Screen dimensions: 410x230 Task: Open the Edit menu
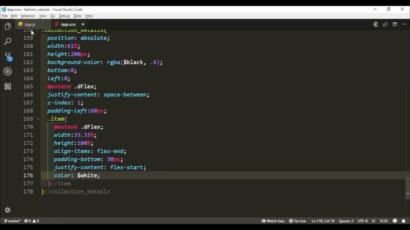(x=14, y=16)
